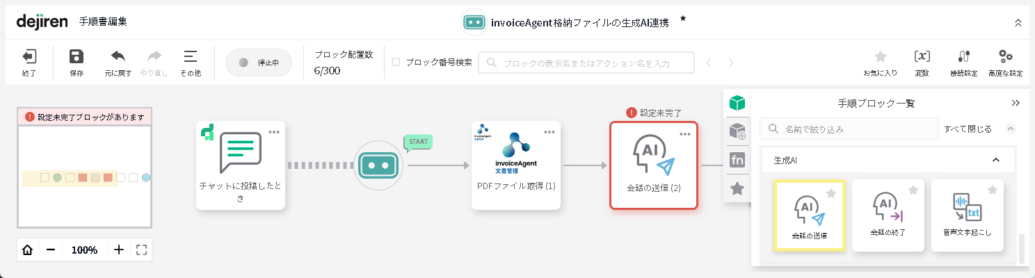Toggle fullscreen fit view icon
1035x278 pixels.
(142, 250)
